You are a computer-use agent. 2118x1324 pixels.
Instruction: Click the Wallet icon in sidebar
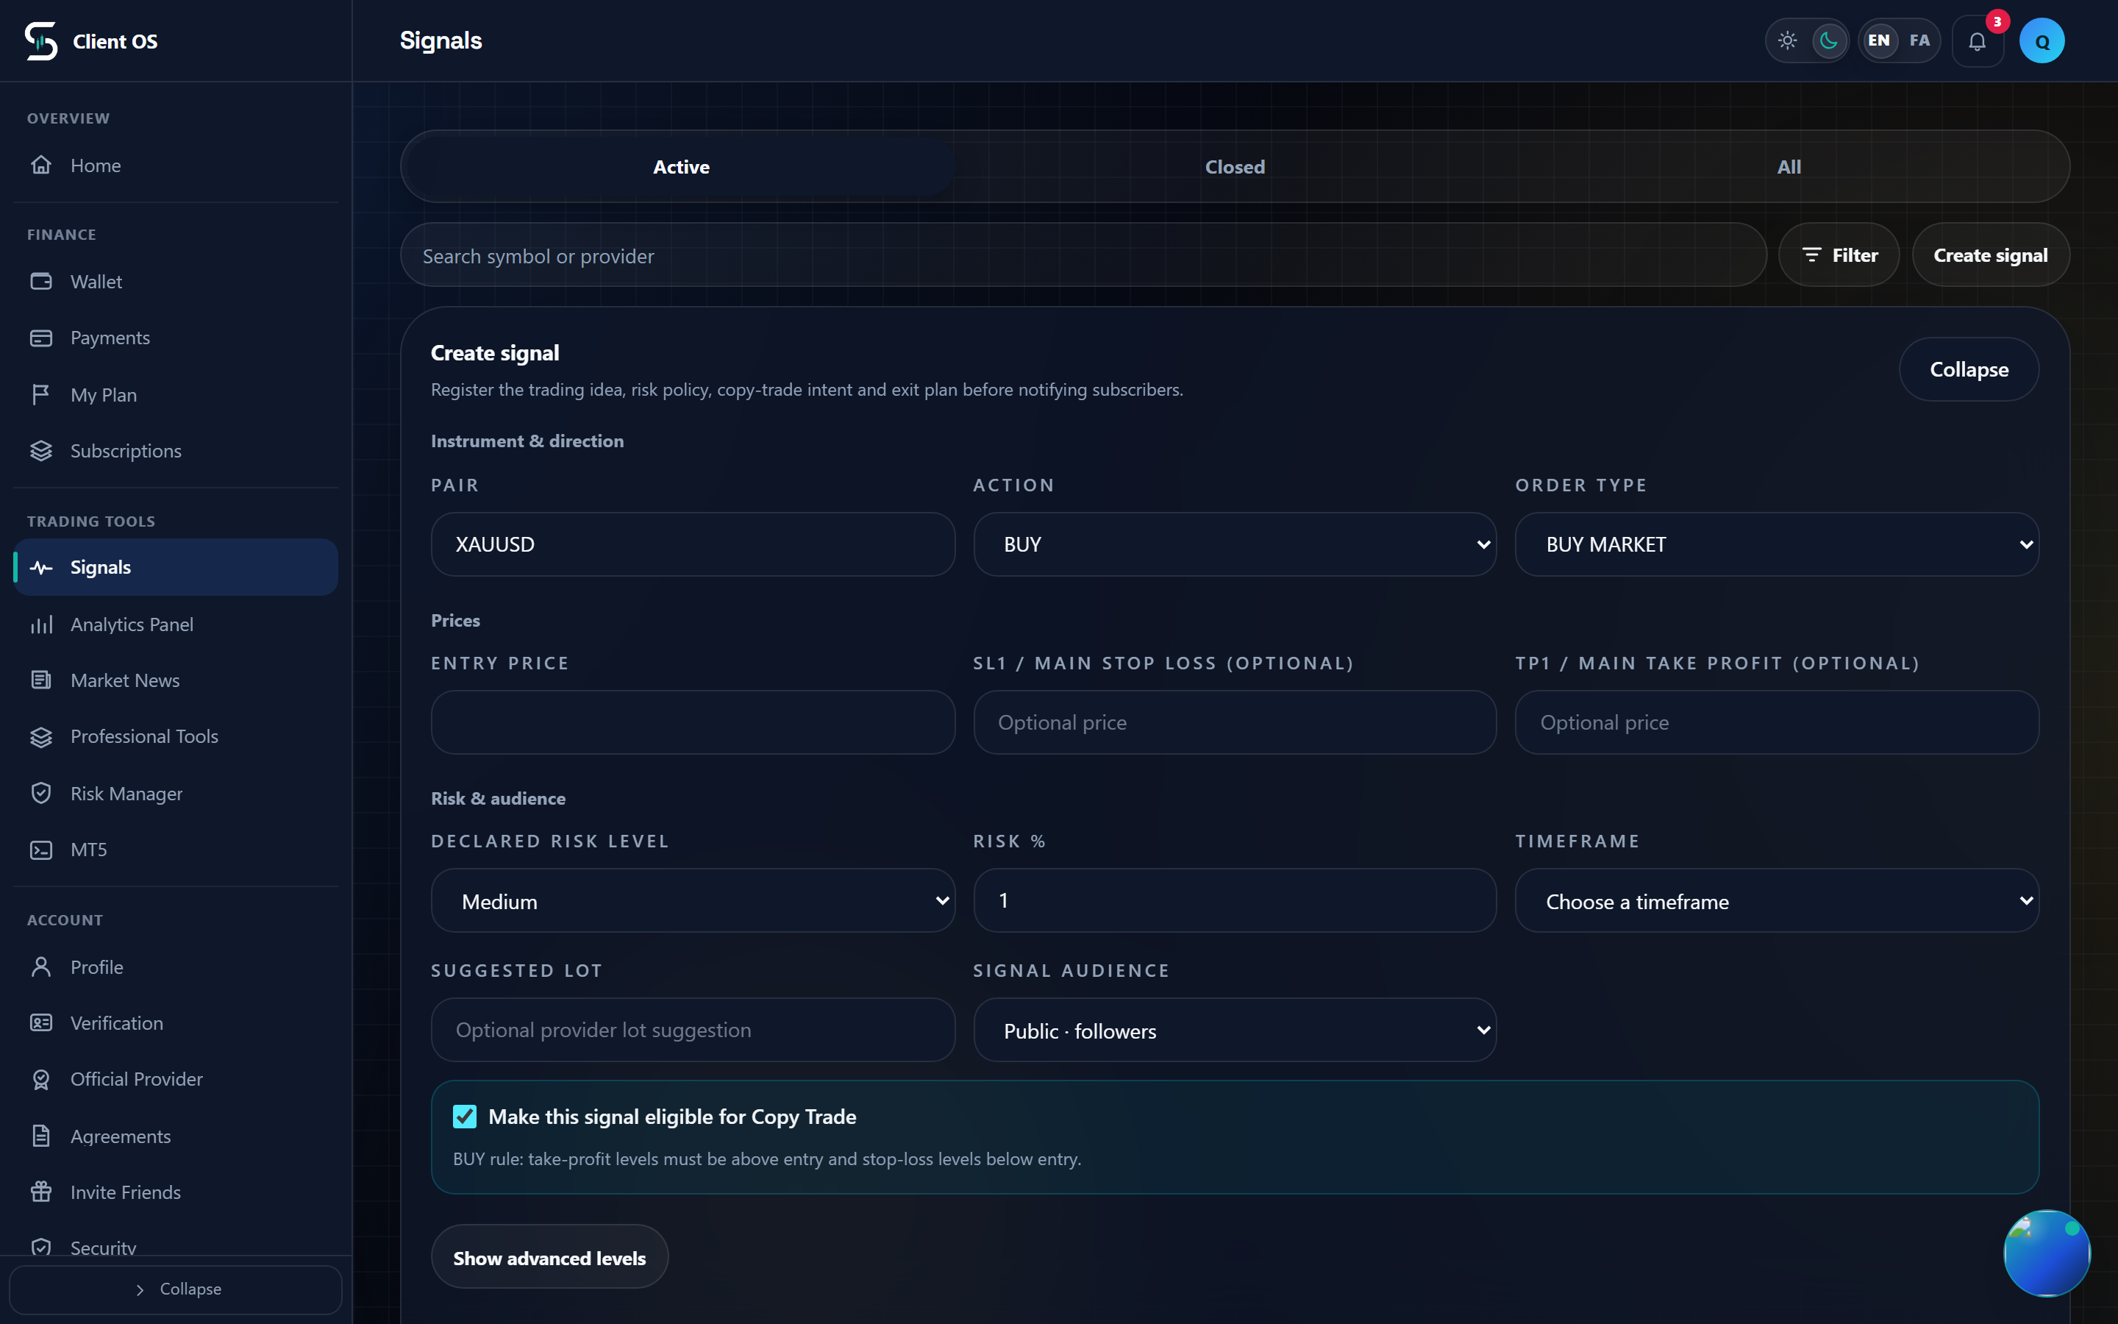coord(41,281)
